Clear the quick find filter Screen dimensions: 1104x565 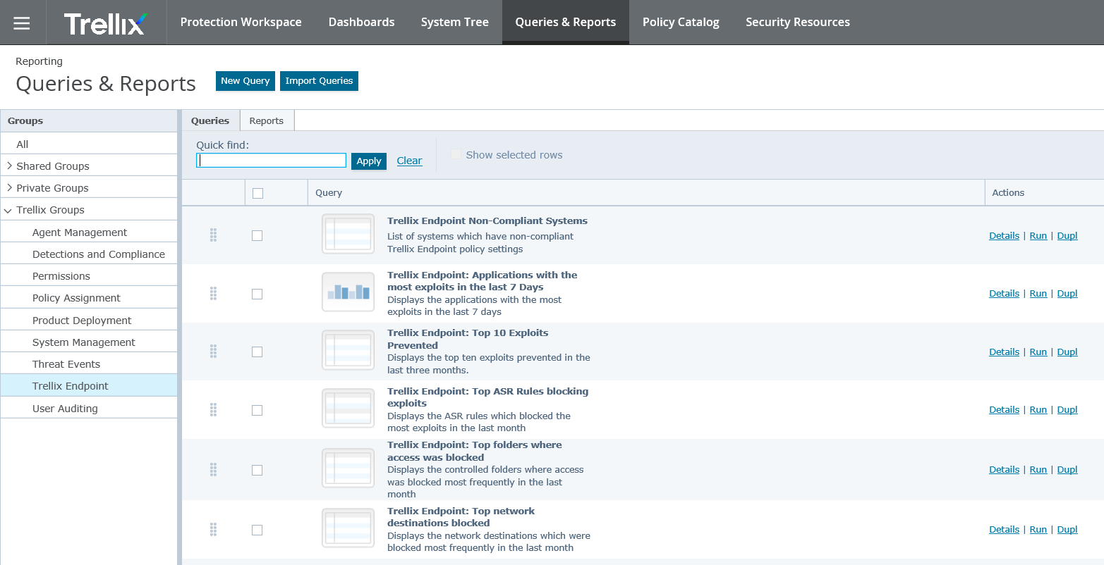409,161
